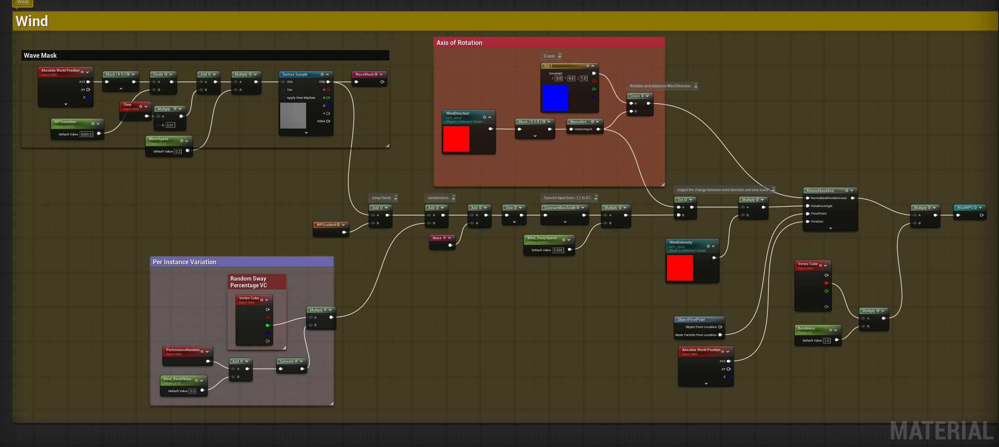
Task: Select the Divide node title
Action: (158, 74)
